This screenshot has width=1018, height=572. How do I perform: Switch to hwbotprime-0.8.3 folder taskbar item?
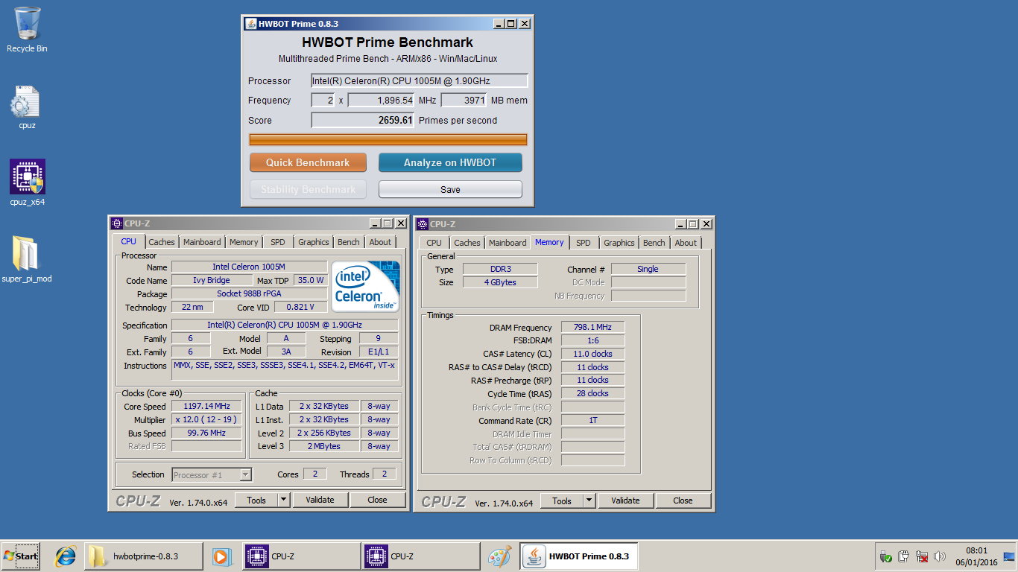tap(143, 556)
